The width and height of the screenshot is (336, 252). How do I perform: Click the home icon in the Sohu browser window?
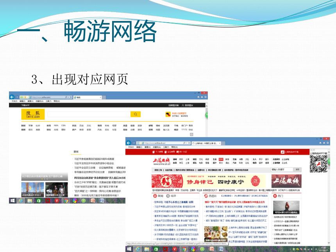(198, 97)
